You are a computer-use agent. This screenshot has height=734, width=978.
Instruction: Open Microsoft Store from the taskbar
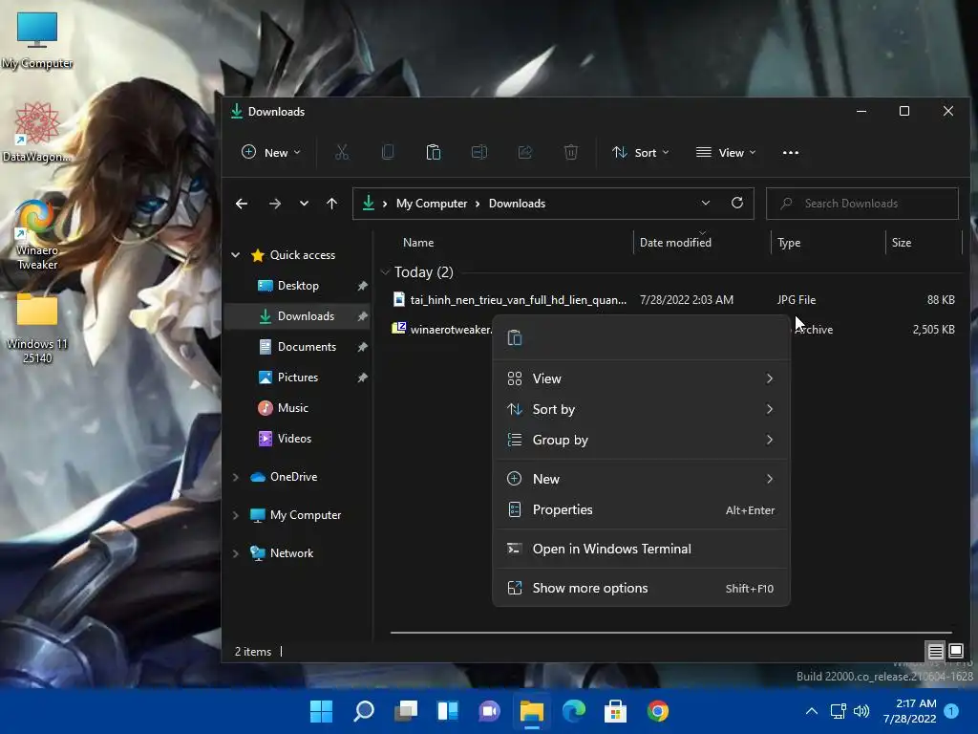[616, 711]
